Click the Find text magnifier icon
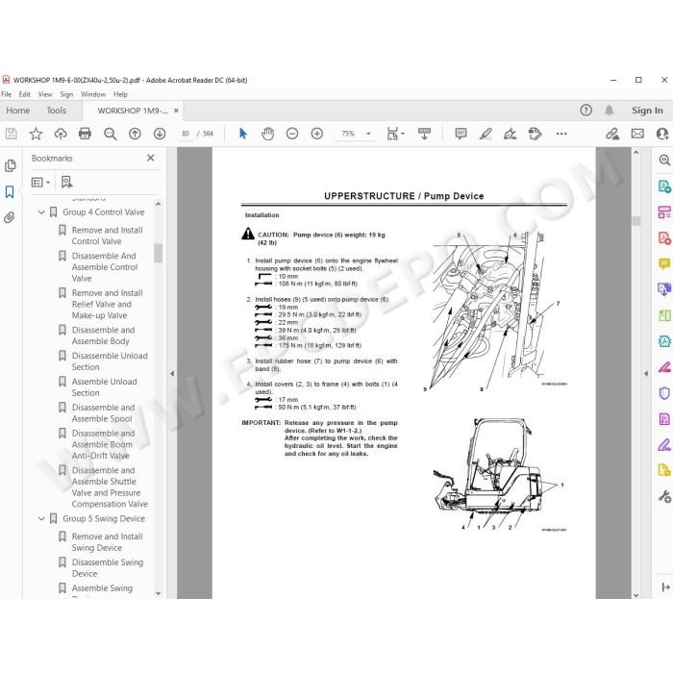This screenshot has width=673, height=673. 110,134
